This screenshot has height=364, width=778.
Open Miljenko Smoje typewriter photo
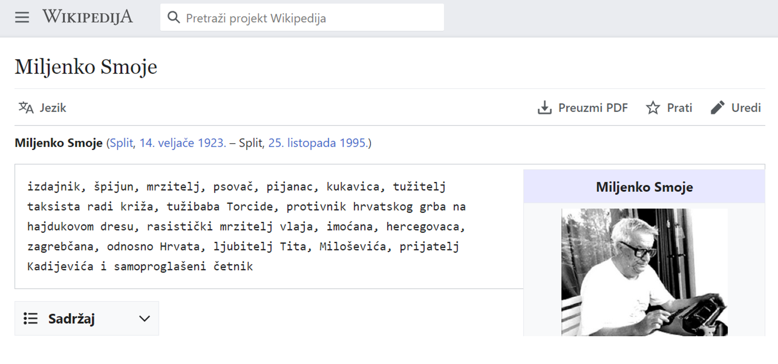(x=644, y=272)
